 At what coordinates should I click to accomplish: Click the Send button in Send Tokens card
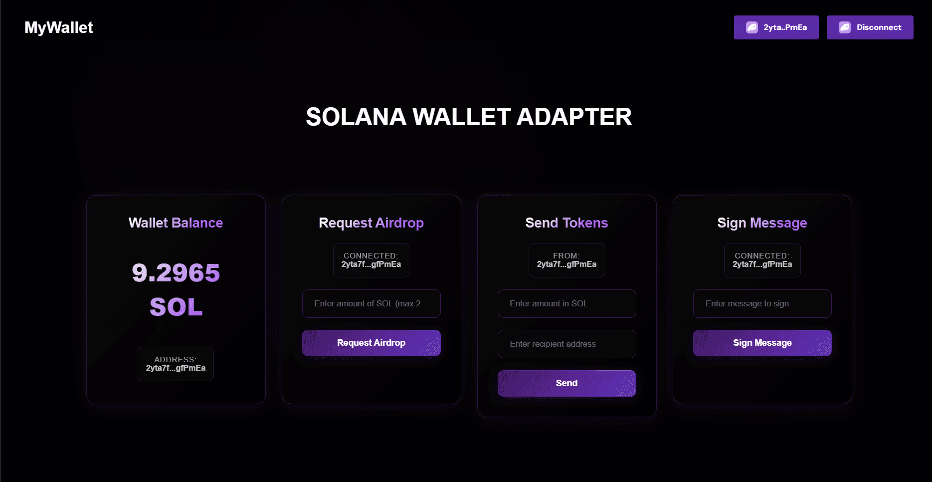pos(566,383)
